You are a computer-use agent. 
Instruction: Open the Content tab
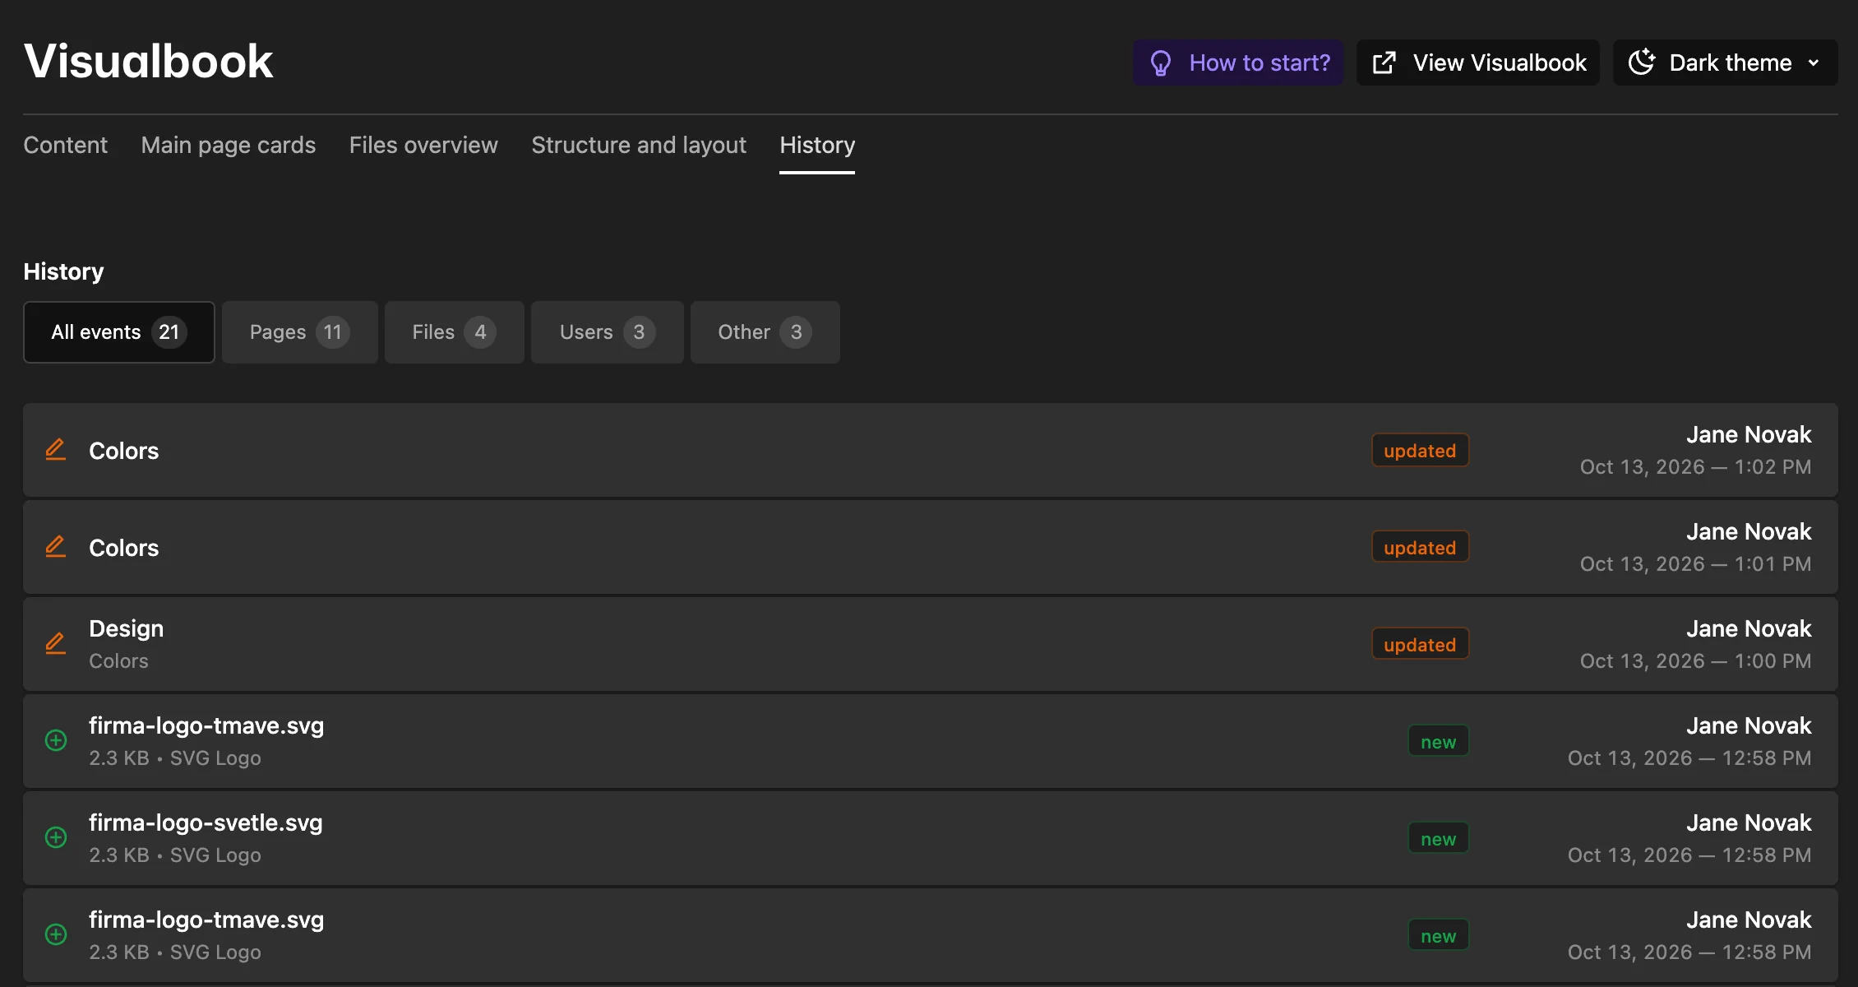pyautogui.click(x=66, y=145)
